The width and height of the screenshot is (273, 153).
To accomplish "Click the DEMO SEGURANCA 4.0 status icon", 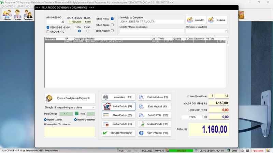I will [x=197, y=151].
